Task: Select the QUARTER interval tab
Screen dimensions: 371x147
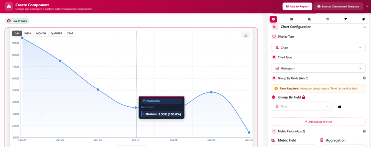Action: click(56, 33)
